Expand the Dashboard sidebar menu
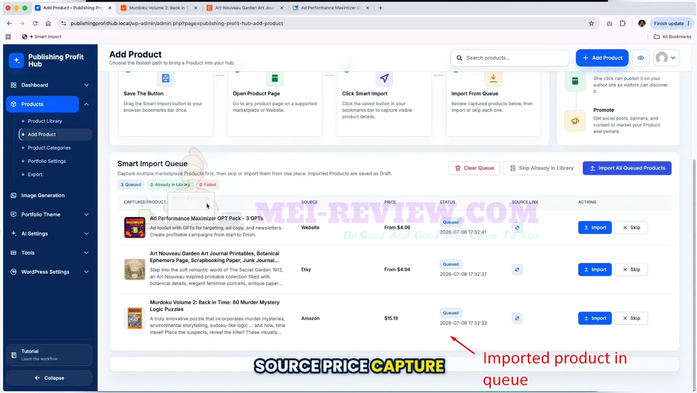The width and height of the screenshot is (697, 393). [49, 85]
